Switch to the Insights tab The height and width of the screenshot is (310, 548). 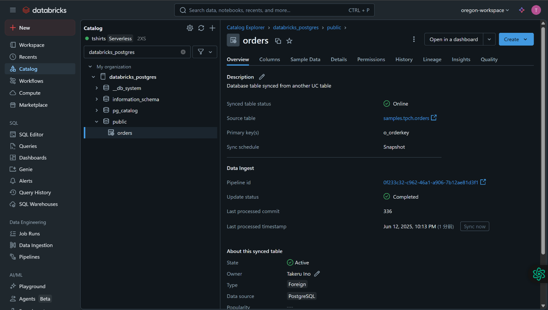[x=461, y=59]
